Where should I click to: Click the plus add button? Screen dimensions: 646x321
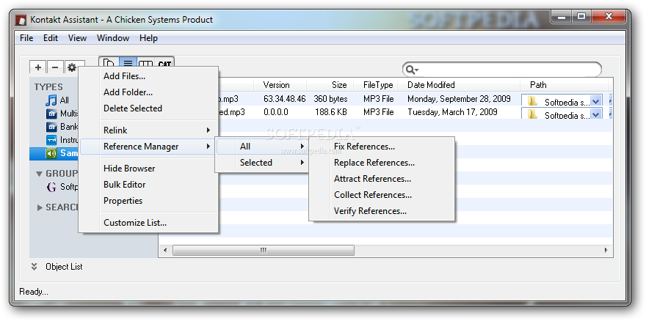point(38,67)
